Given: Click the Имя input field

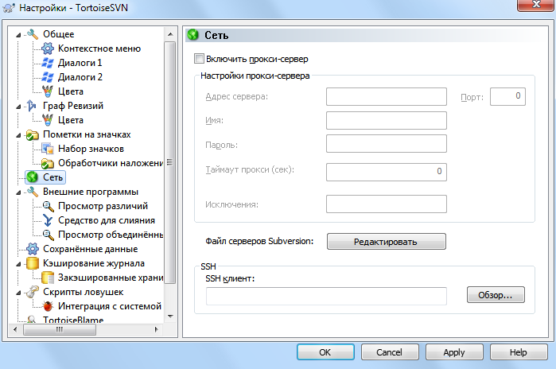Looking at the screenshot, I should point(386,121).
